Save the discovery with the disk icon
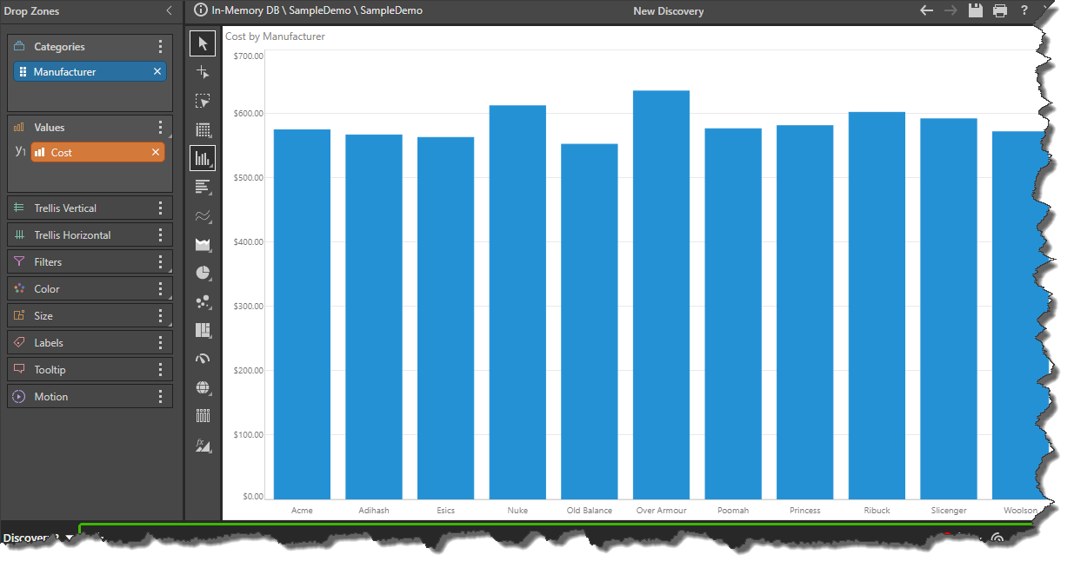 click(976, 10)
